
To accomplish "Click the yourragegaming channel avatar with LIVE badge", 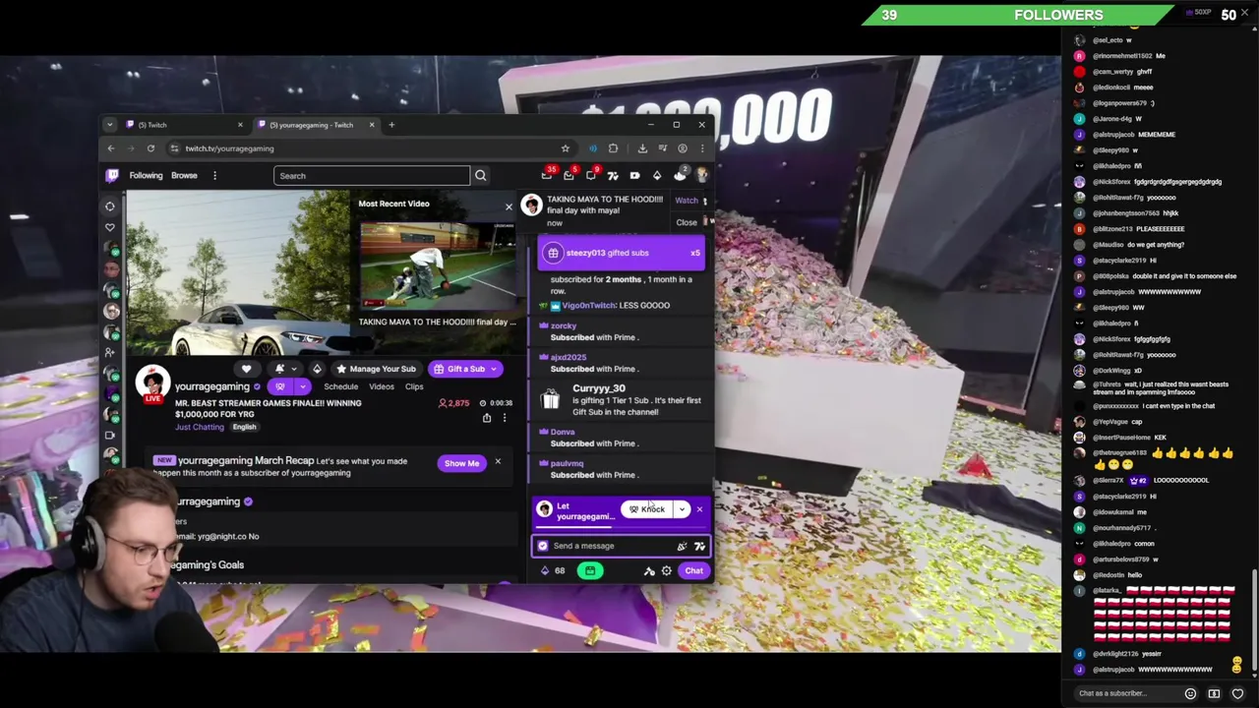I will (152, 384).
